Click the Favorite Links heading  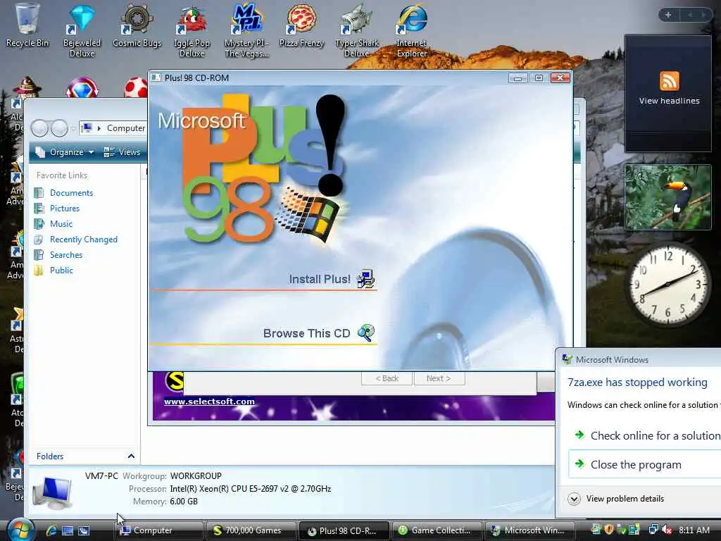click(x=62, y=175)
